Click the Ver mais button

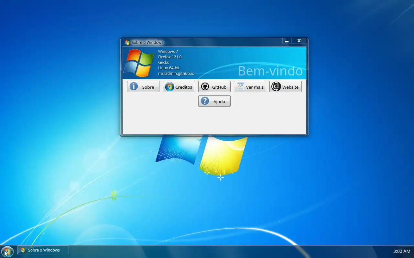click(250, 87)
